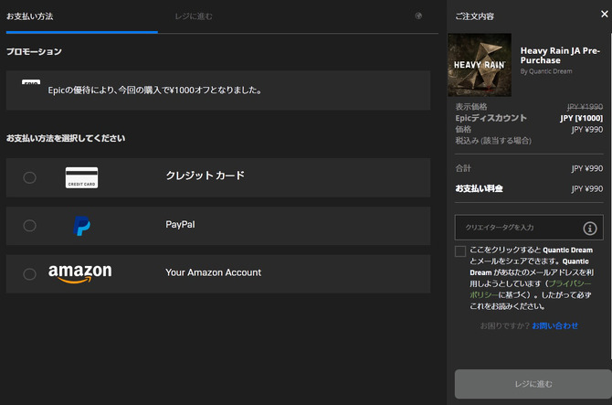Click the credit card icon
The height and width of the screenshot is (405, 612).
(81, 177)
